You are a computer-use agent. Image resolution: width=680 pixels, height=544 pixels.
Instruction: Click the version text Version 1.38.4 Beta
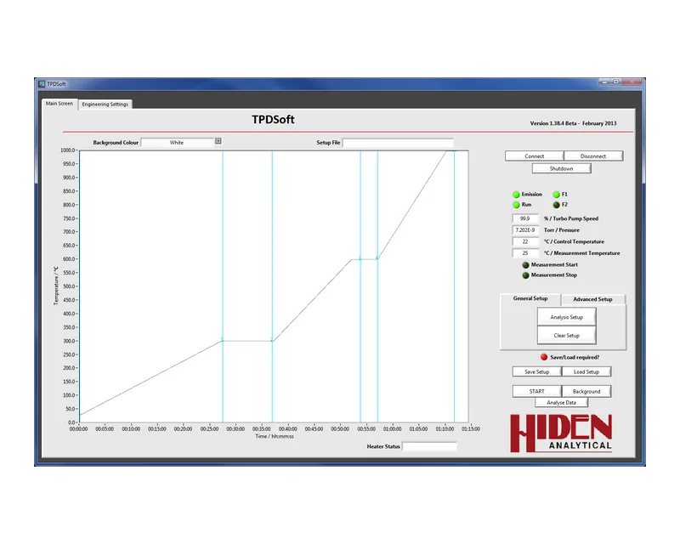point(553,123)
